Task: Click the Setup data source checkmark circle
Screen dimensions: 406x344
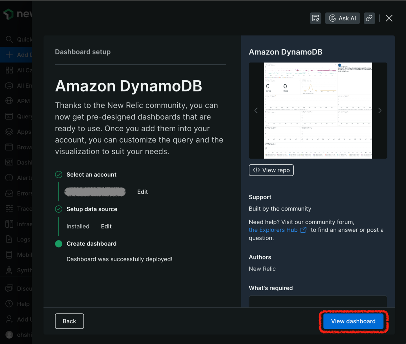Action: (58, 209)
